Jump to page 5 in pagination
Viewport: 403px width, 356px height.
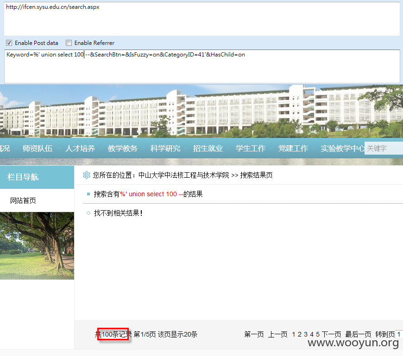tap(318, 334)
